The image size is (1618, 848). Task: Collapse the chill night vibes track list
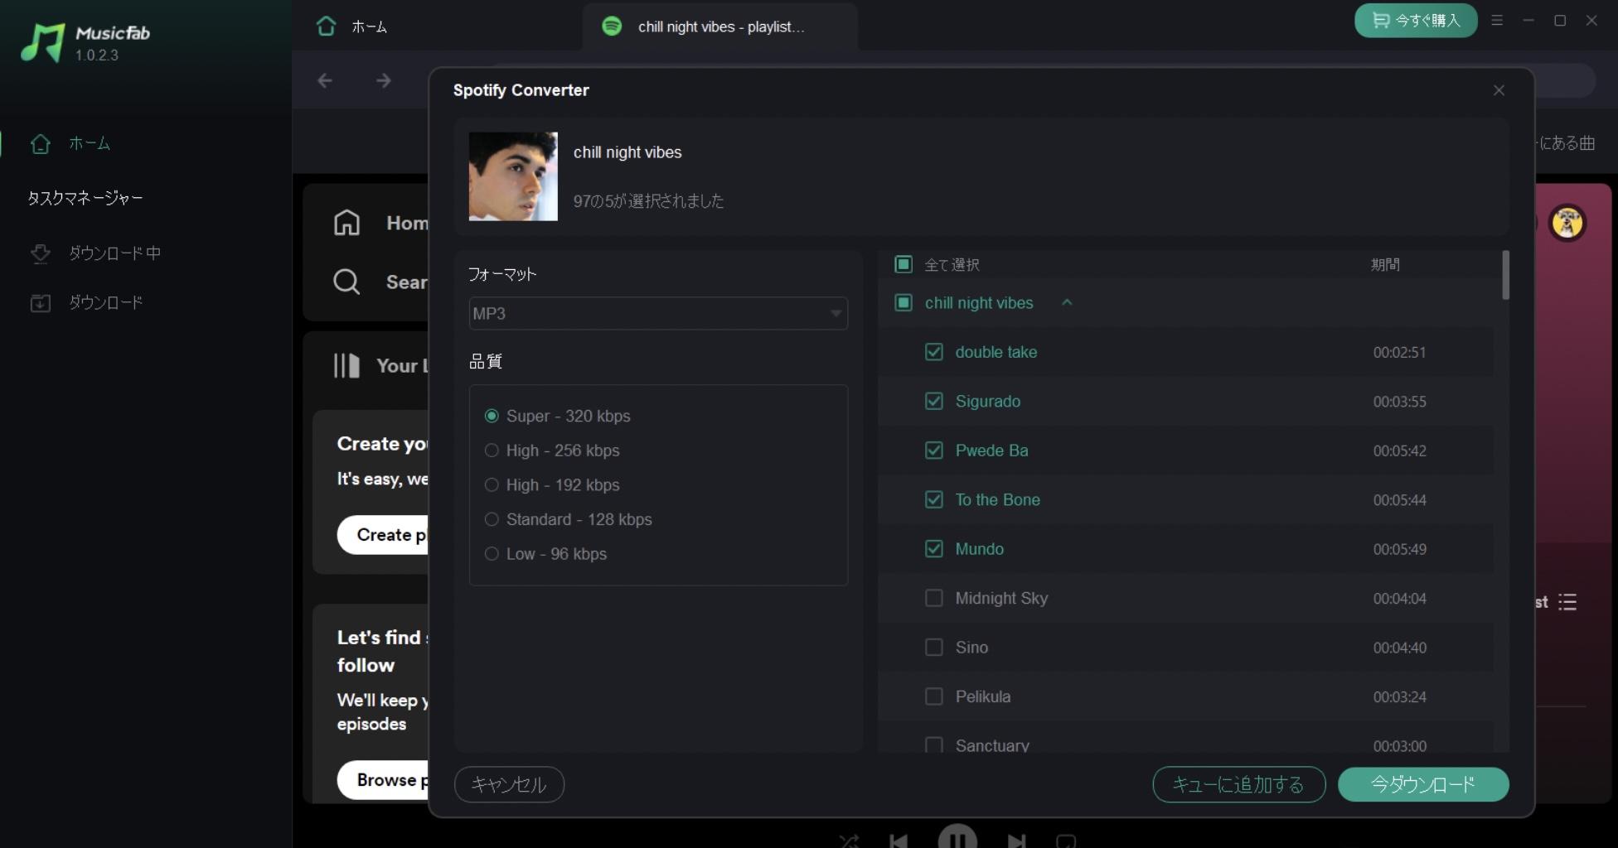pos(1067,303)
